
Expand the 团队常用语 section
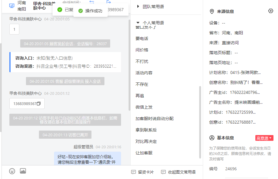[138, 7]
